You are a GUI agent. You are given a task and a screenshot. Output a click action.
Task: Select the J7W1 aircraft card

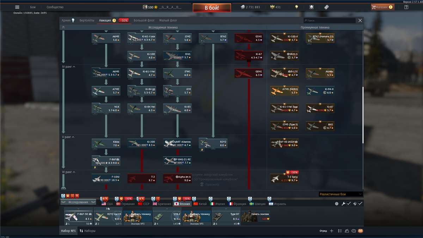coord(177,73)
